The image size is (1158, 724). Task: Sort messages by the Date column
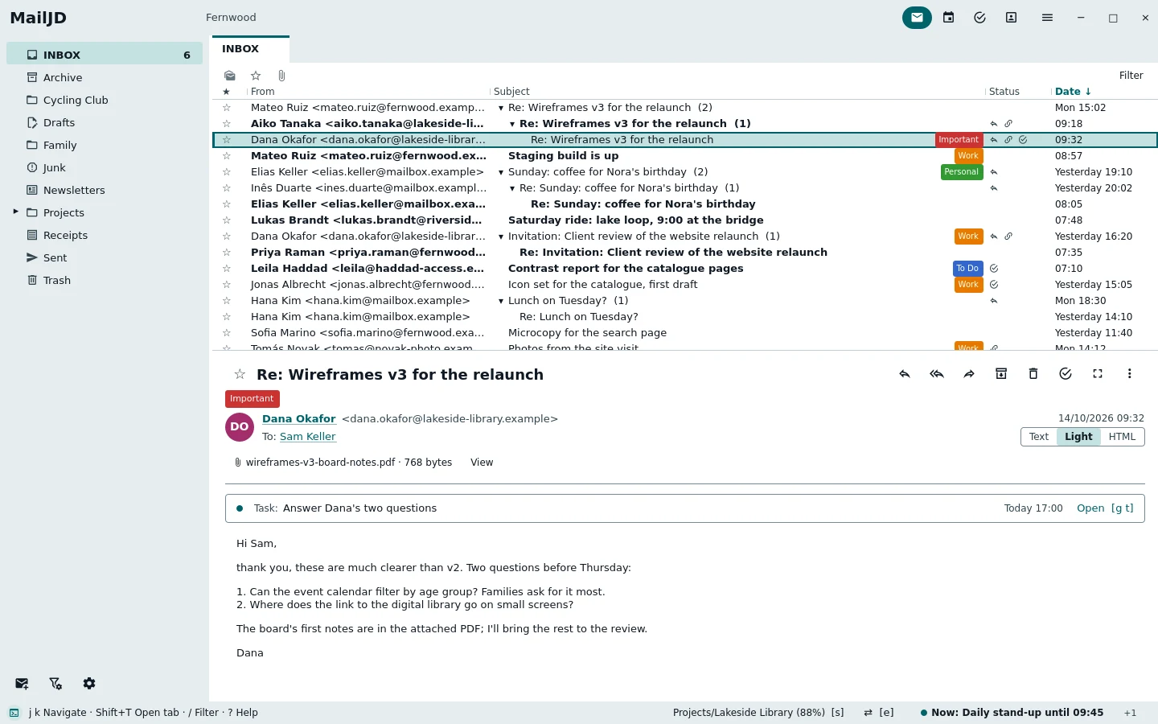click(1073, 92)
